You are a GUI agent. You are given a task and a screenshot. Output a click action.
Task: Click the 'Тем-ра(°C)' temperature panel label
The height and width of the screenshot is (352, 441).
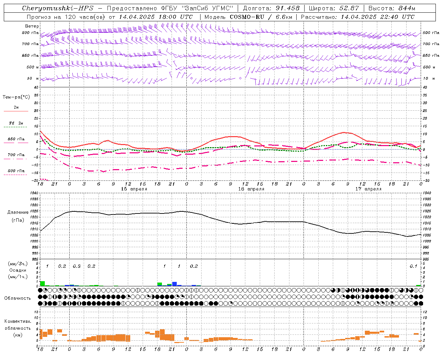pyautogui.click(x=16, y=97)
